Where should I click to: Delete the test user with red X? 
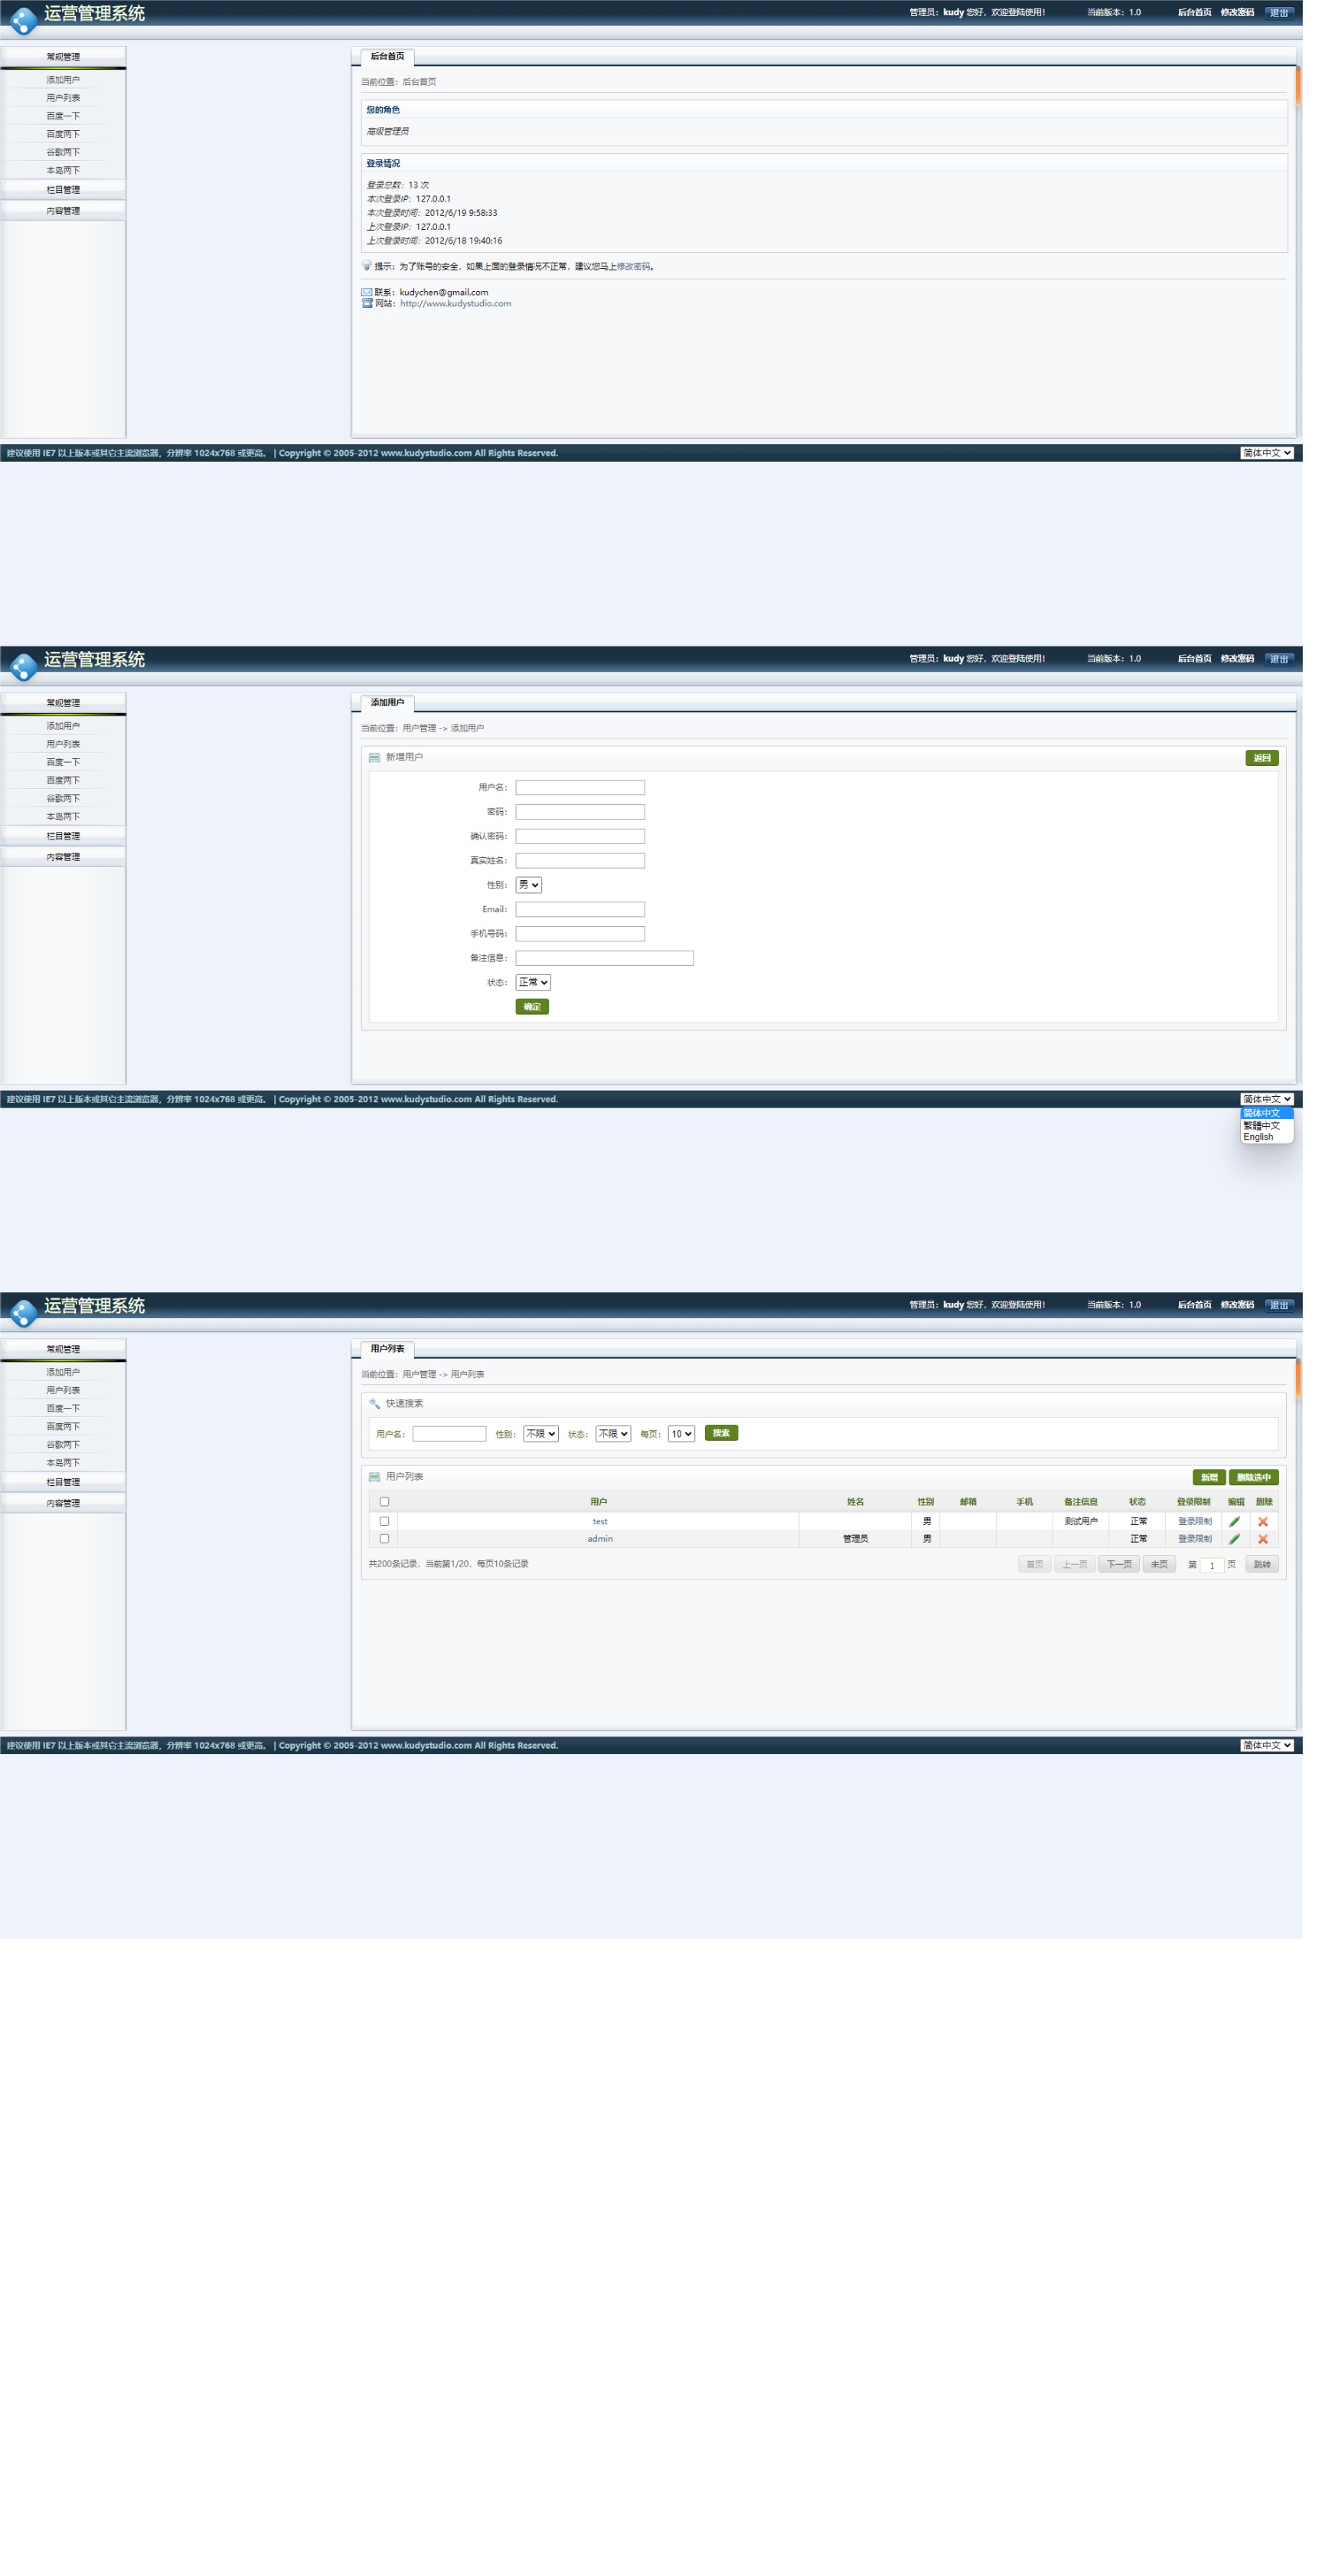click(1263, 1521)
